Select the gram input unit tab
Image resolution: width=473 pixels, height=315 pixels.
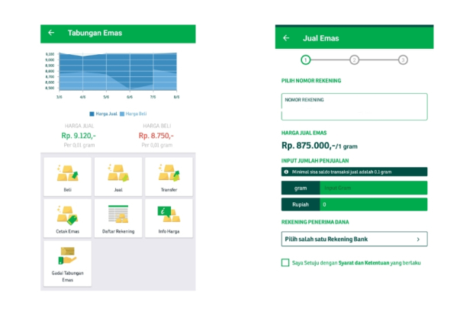coord(300,188)
